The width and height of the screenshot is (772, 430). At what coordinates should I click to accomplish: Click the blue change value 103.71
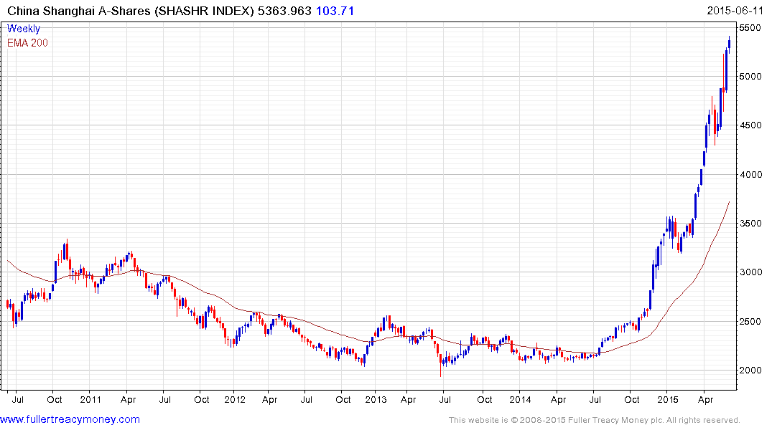[x=335, y=11]
